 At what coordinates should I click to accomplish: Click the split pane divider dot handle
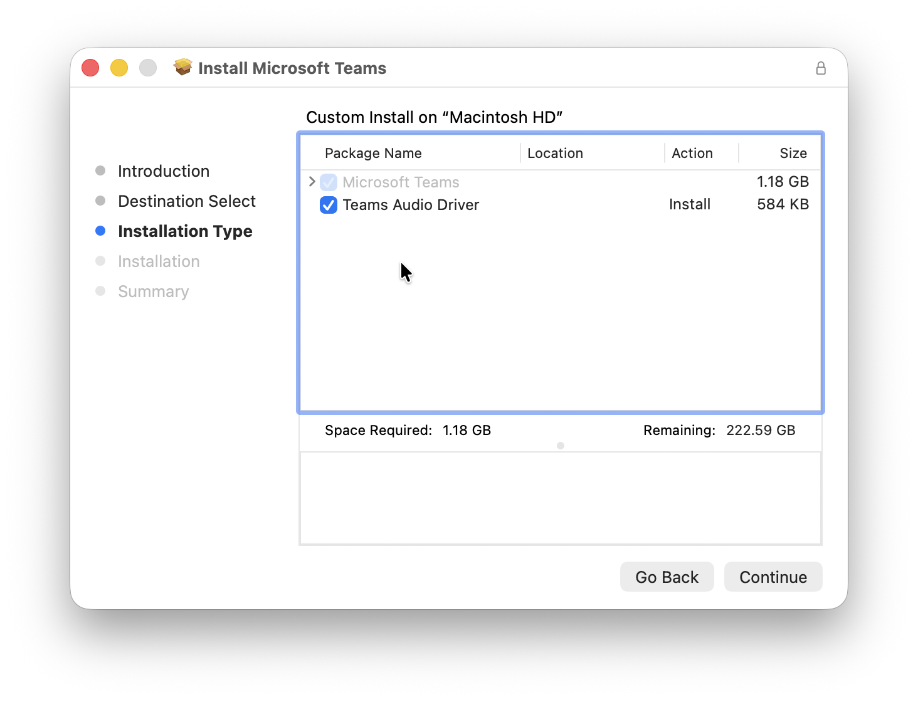tap(561, 446)
